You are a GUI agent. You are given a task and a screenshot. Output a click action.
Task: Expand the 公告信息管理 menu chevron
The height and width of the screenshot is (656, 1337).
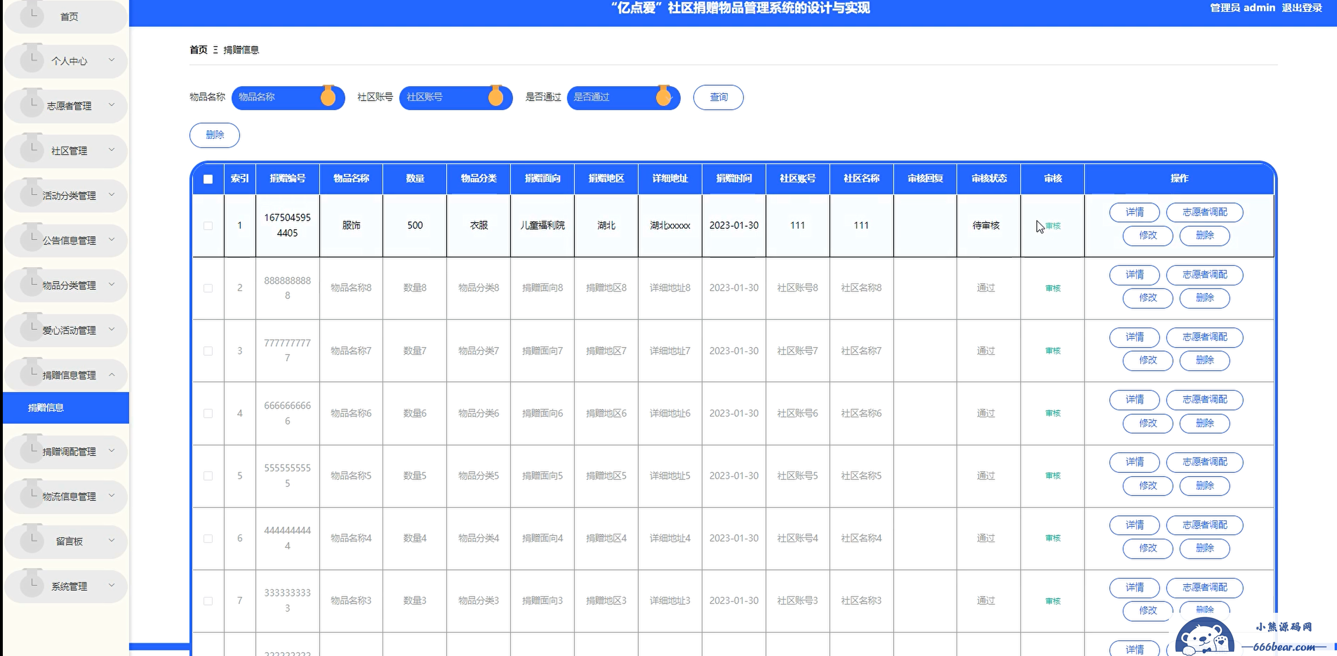[112, 239]
